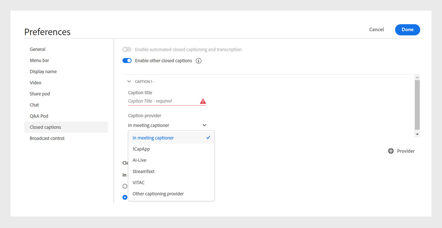Open the Broadcast control preferences

point(47,138)
